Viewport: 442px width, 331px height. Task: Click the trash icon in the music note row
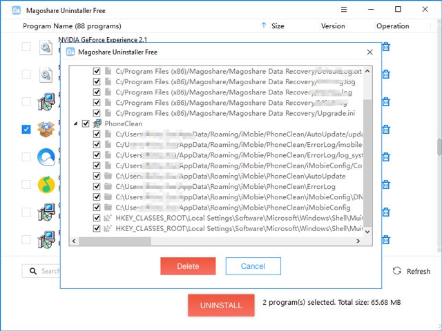click(x=386, y=185)
